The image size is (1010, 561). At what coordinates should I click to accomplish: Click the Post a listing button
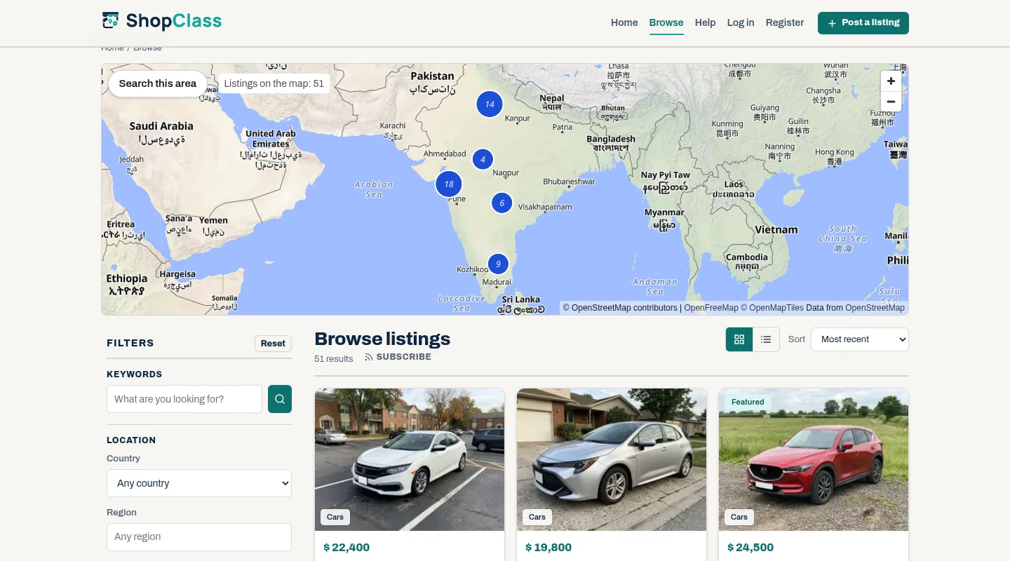coord(863,22)
